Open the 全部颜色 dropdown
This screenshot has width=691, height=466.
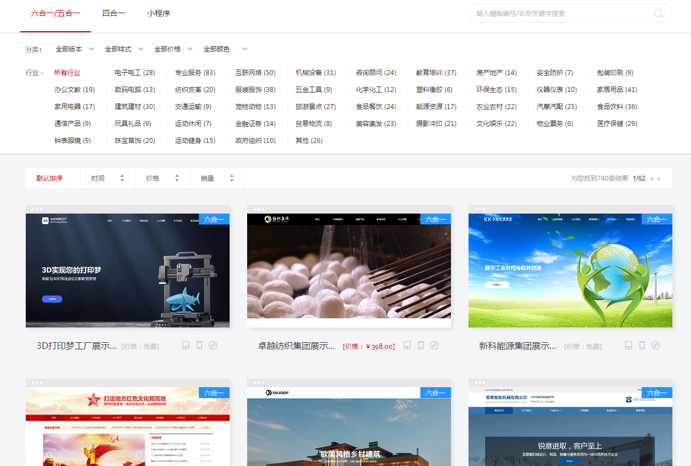pos(226,49)
